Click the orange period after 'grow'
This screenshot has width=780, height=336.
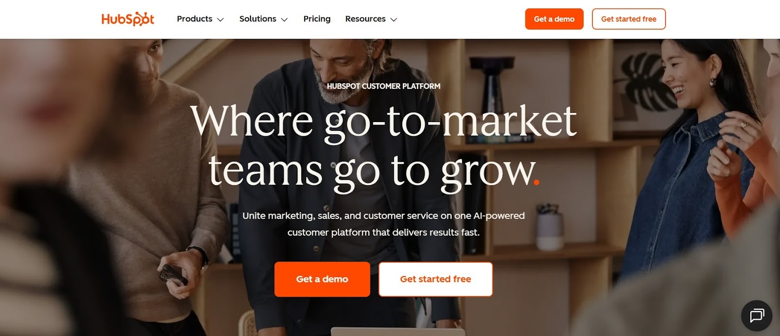(536, 182)
